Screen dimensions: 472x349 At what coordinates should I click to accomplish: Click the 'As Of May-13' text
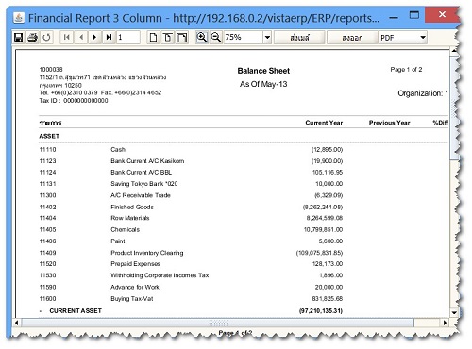(x=263, y=84)
